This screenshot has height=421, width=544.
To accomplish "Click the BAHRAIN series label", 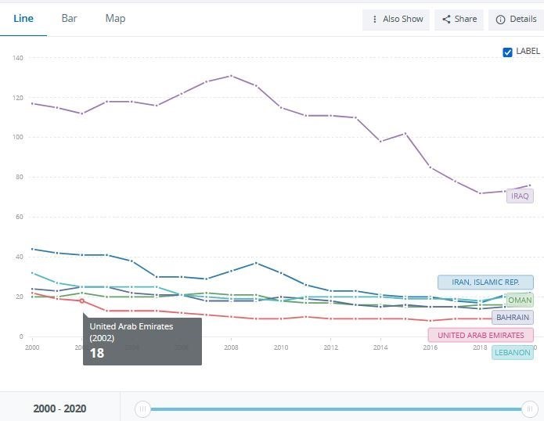I will pyautogui.click(x=513, y=318).
